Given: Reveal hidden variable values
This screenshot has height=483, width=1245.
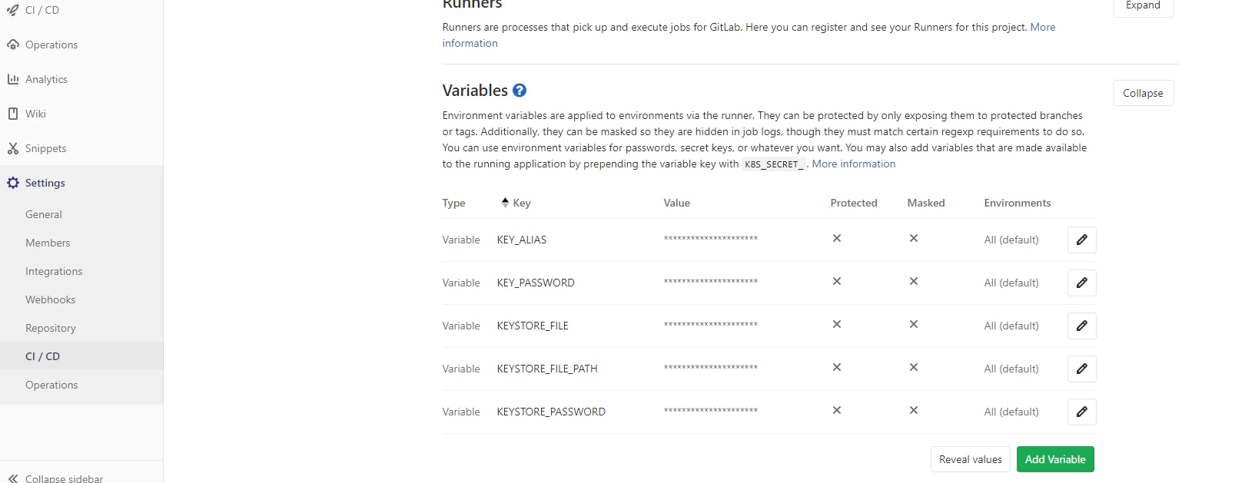Looking at the screenshot, I should [970, 459].
